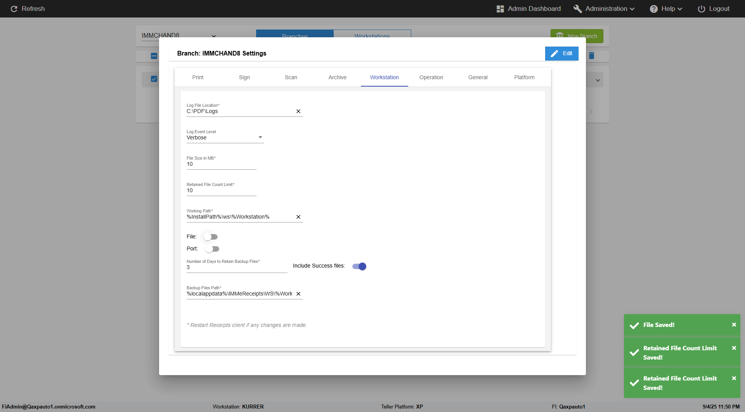Dismiss the middle Retained File Count Limit toast

tap(734, 348)
